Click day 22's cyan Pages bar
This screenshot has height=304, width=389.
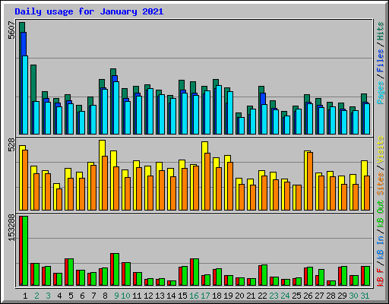click(264, 119)
